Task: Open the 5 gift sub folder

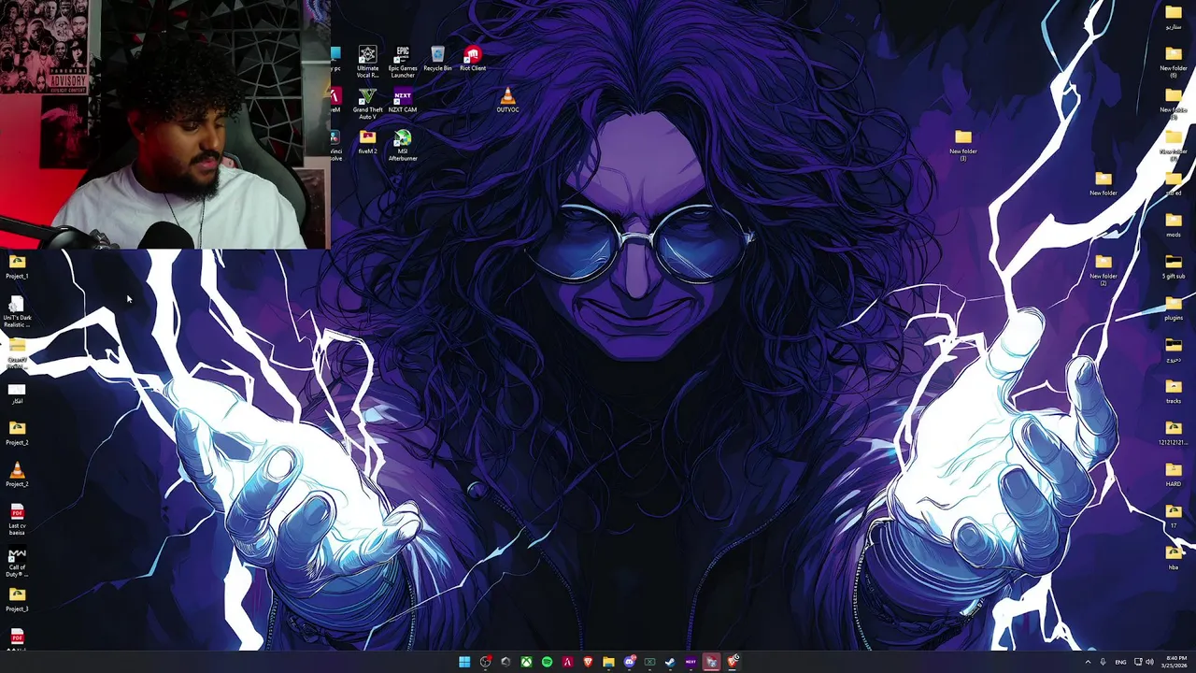Action: point(1174,267)
